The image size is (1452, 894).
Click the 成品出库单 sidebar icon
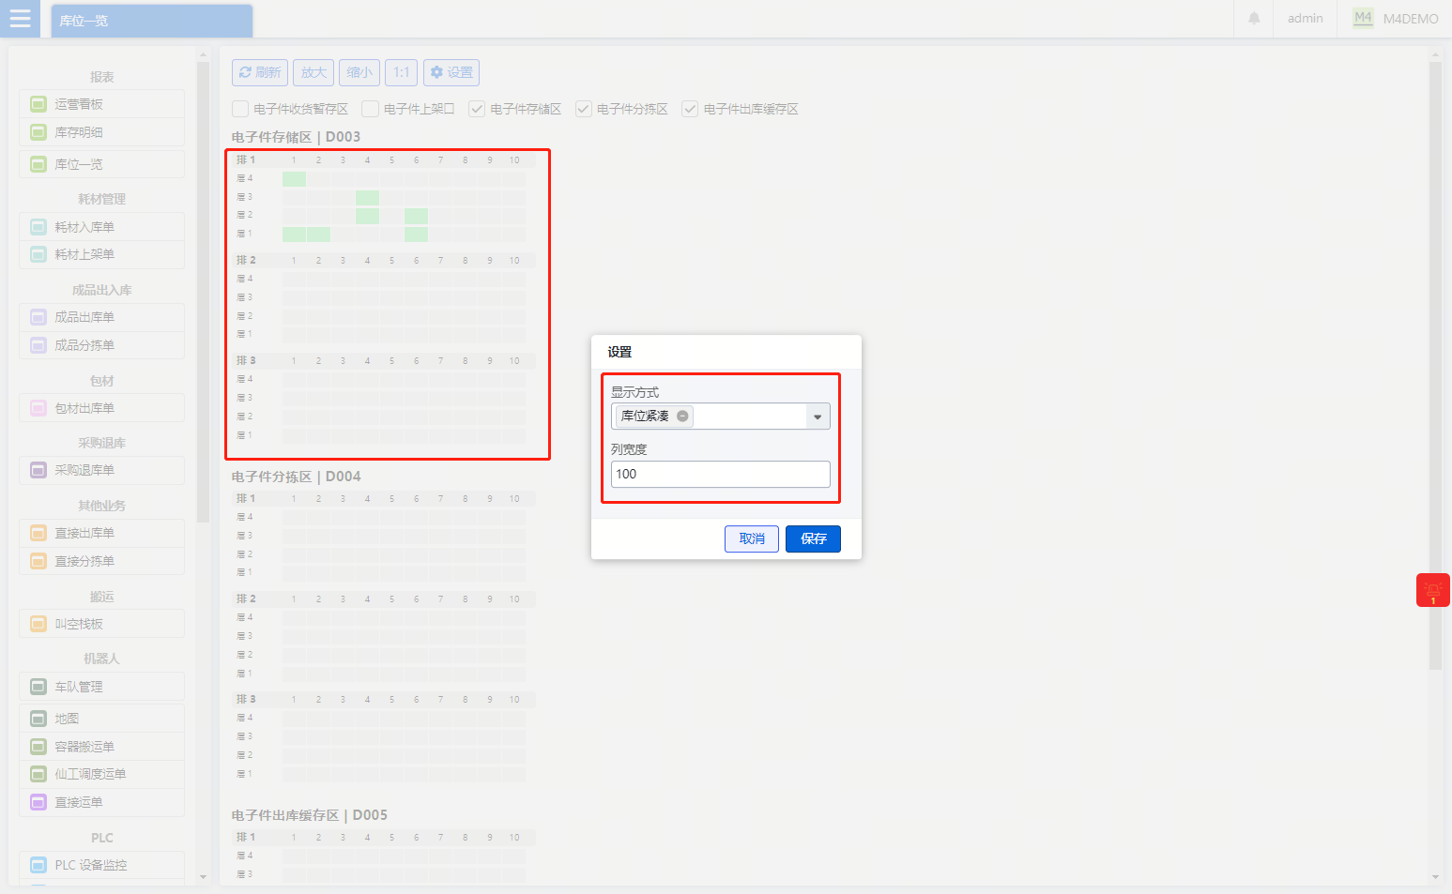[x=38, y=317]
